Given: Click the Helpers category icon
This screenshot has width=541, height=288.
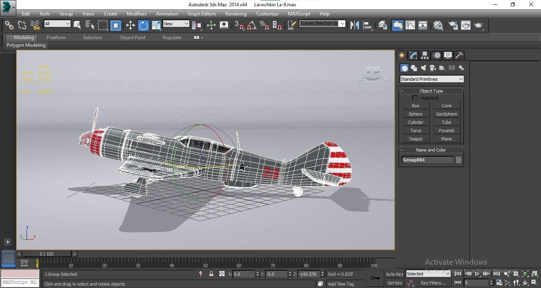Looking at the screenshot, I should point(442,68).
